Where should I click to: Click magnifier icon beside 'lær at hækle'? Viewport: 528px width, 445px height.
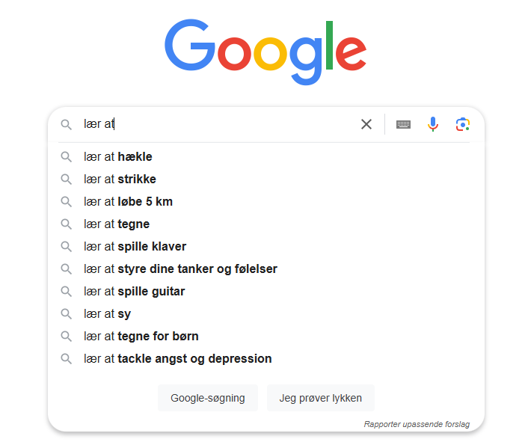click(67, 157)
